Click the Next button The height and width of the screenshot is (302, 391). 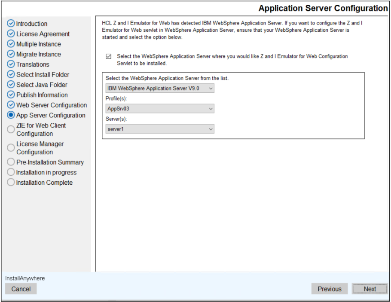pyautogui.click(x=370, y=289)
